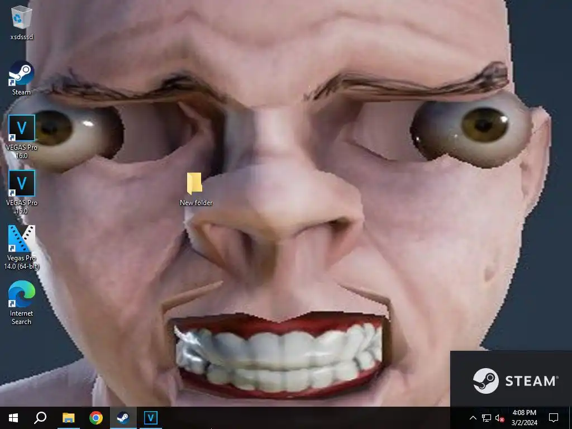Screen dimensions: 572x429
Task: Open the muted volume tray icon
Action: (x=499, y=418)
